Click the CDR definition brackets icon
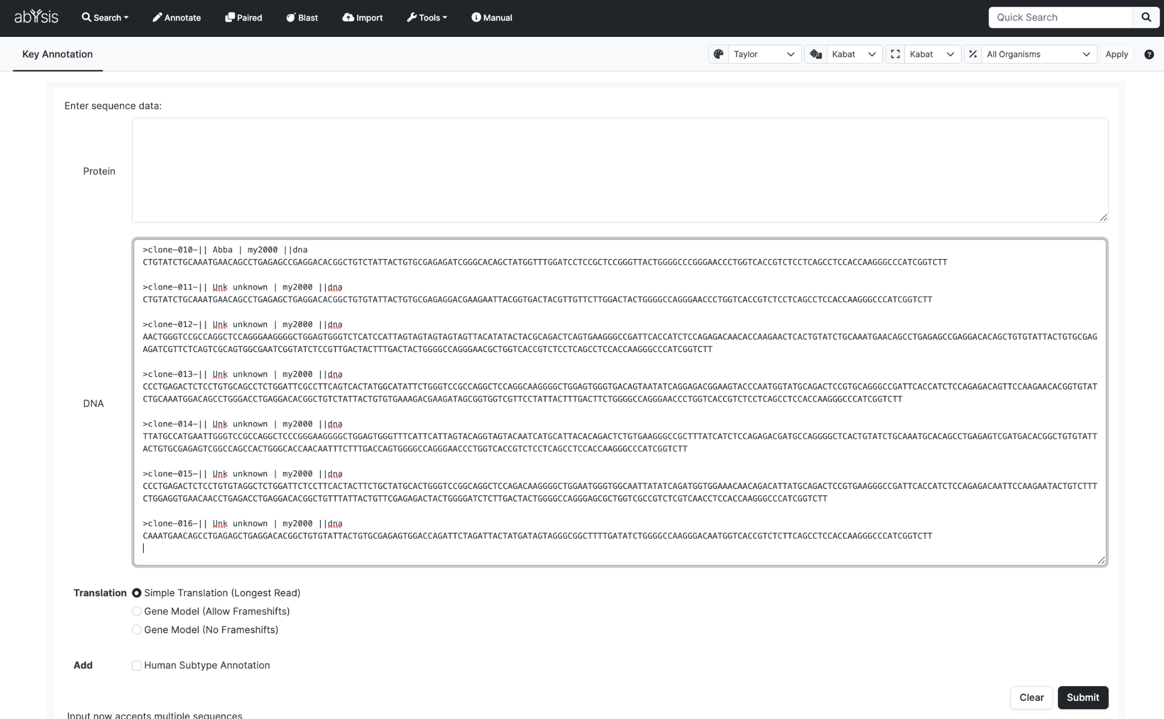This screenshot has height=719, width=1164. click(x=895, y=54)
